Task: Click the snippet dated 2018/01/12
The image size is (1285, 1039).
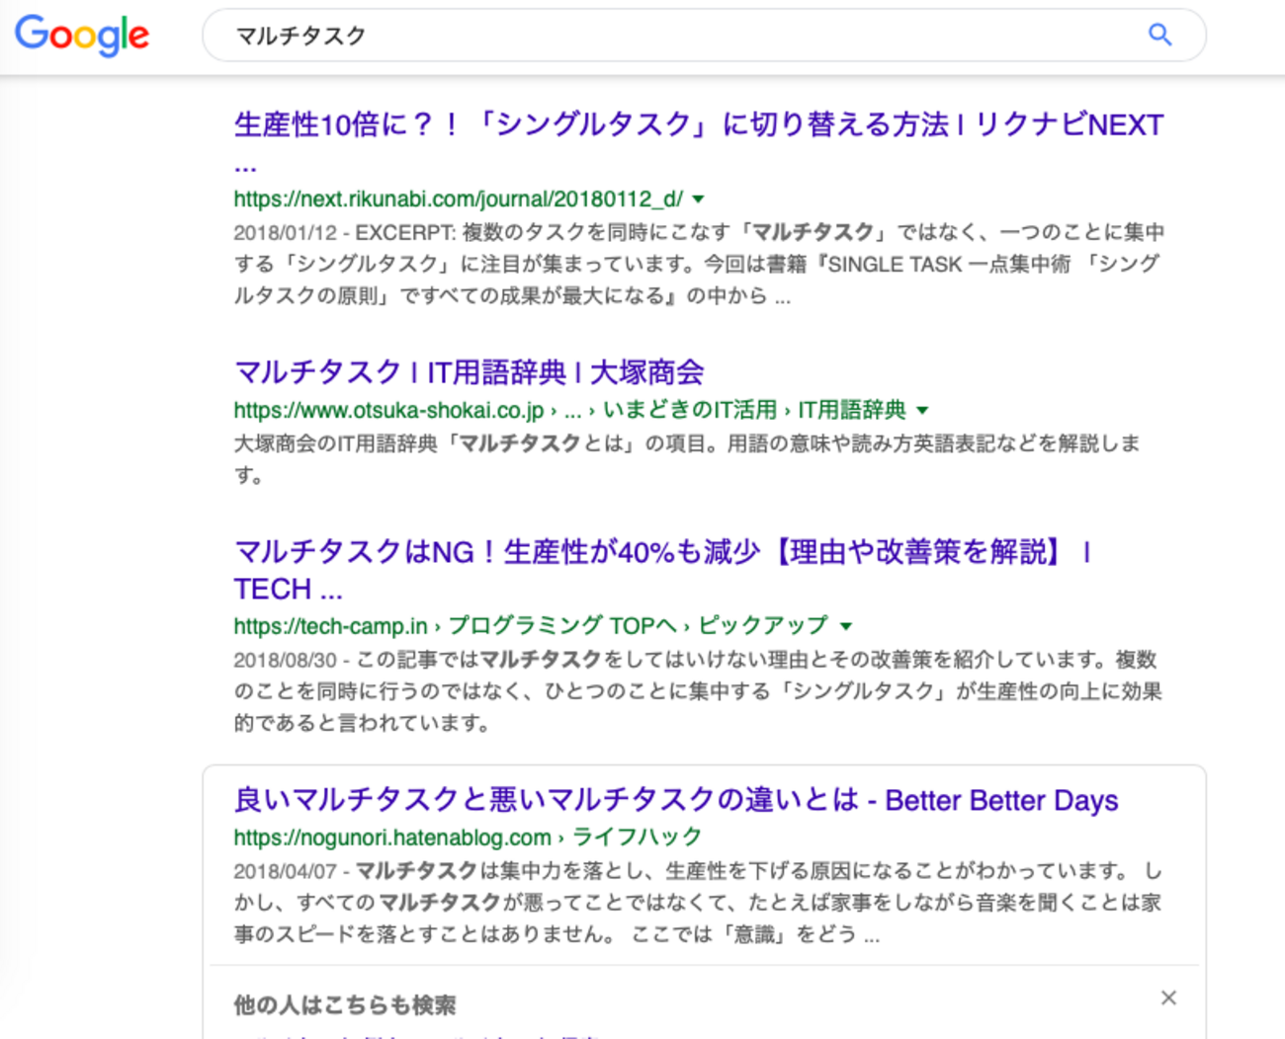Action: pyautogui.click(x=699, y=264)
